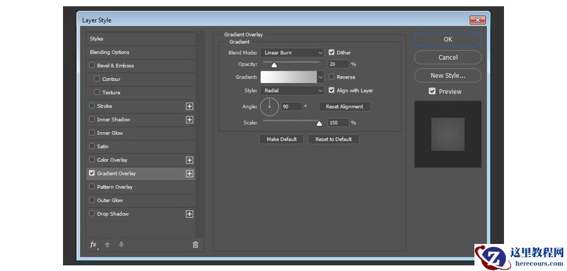The image size is (567, 271).
Task: Click the Opacity percent input field
Action: 338,64
